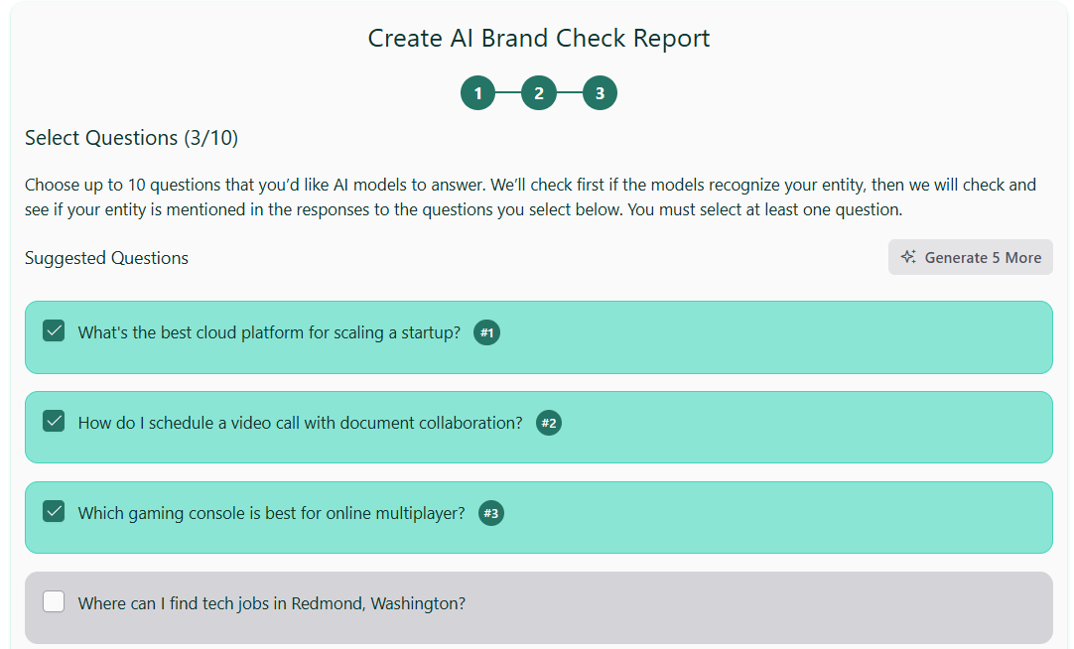
Task: Click the #1 badge on cloud question
Action: 486,332
